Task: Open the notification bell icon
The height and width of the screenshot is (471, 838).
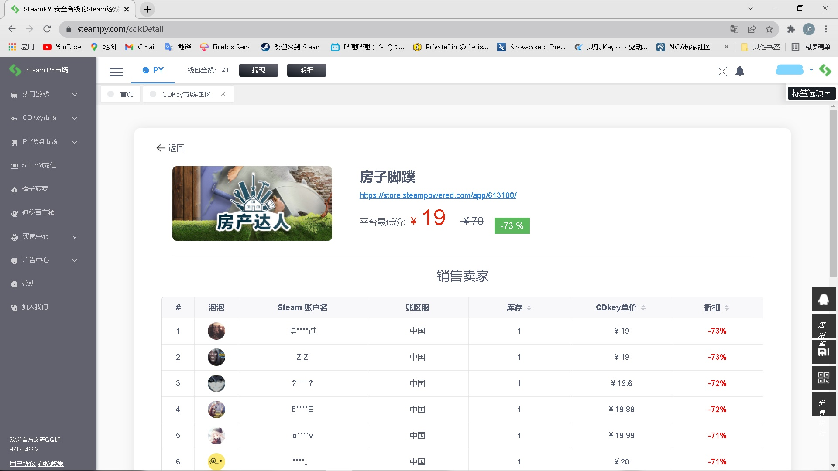Action: click(739, 71)
